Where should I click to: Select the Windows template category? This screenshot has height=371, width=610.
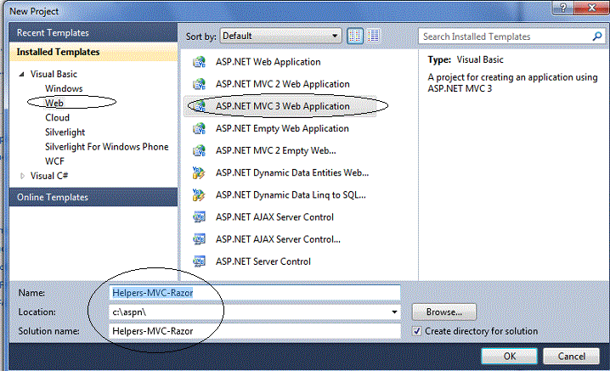pos(64,88)
